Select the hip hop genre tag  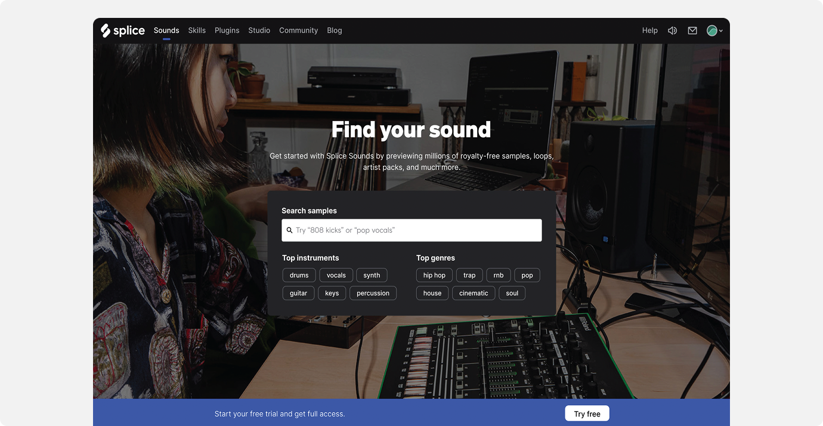tap(434, 275)
